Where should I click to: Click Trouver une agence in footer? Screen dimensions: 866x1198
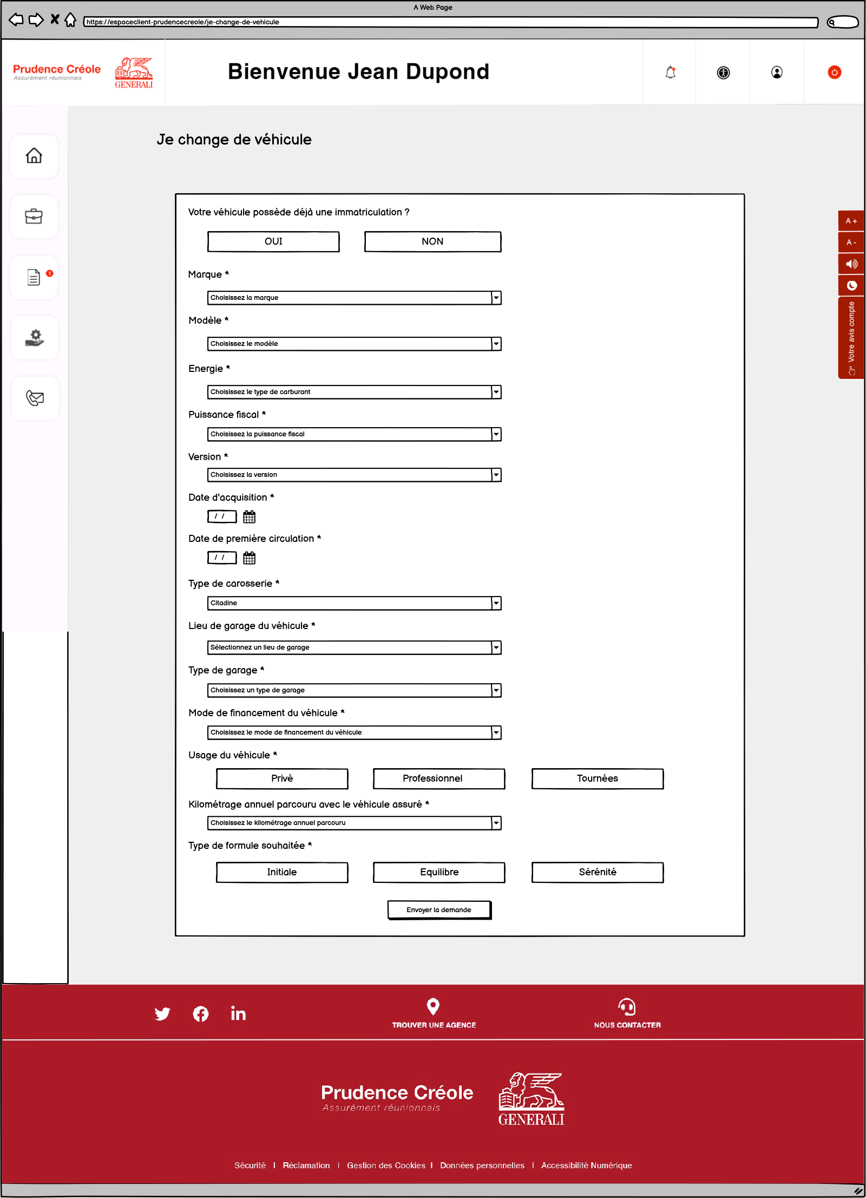(434, 1014)
